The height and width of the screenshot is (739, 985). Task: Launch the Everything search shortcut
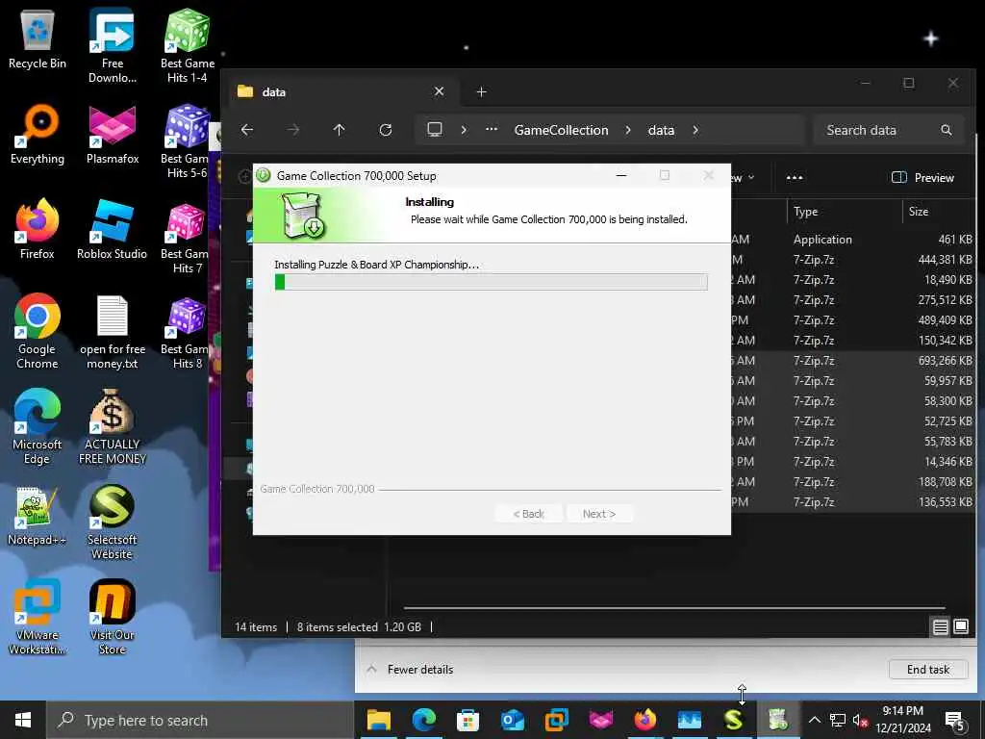click(38, 135)
